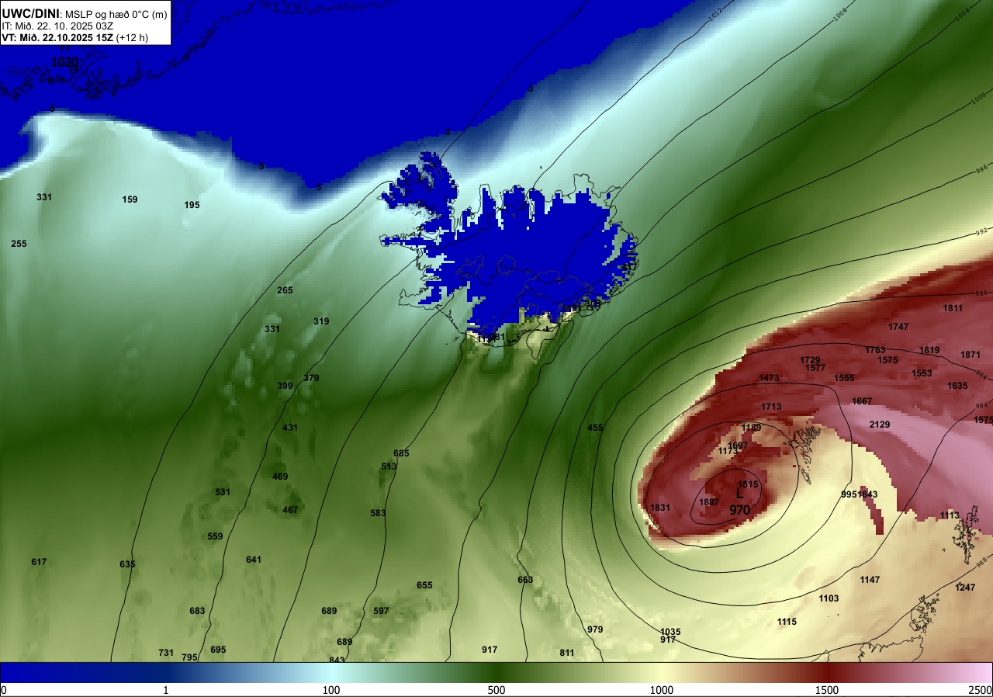Select the 597 value label
The width and height of the screenshot is (993, 697).
[x=381, y=611]
